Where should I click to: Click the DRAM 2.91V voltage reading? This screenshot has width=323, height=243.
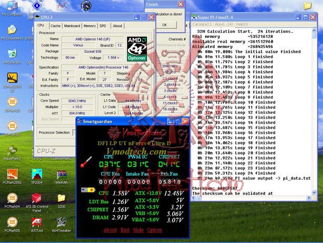pyautogui.click(x=120, y=217)
